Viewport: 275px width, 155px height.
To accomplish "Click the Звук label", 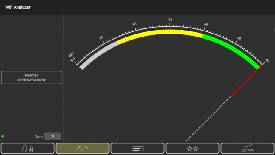I will click(x=39, y=136).
